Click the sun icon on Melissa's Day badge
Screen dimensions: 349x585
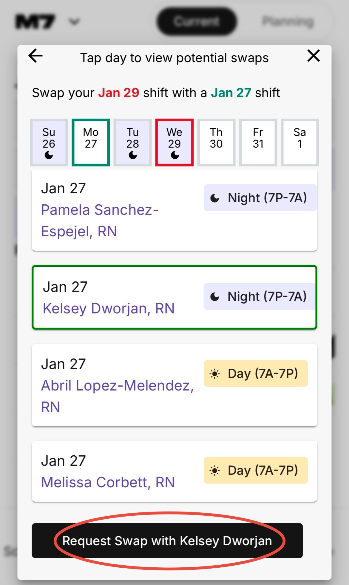(215, 471)
